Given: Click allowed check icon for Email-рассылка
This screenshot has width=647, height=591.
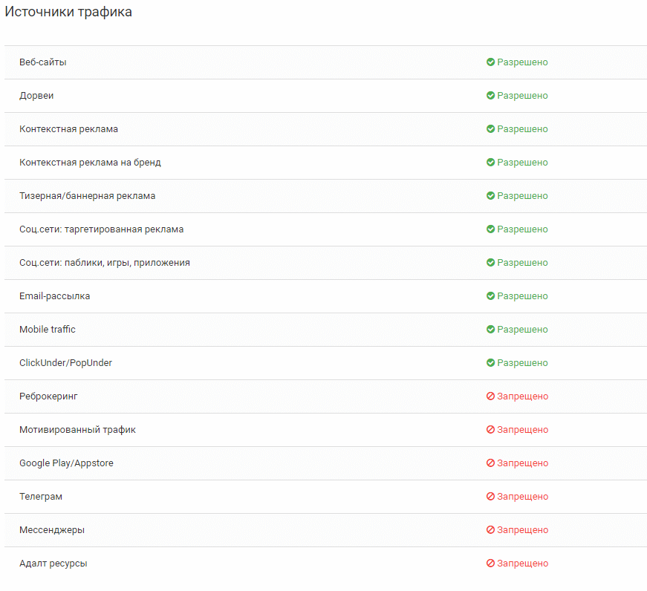Looking at the screenshot, I should 490,296.
